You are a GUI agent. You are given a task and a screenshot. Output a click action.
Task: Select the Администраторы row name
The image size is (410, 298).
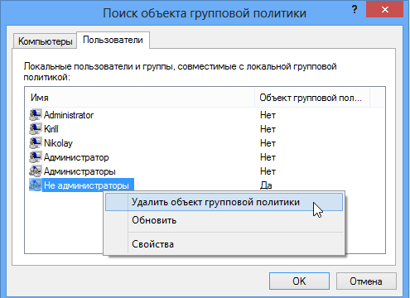(x=80, y=171)
